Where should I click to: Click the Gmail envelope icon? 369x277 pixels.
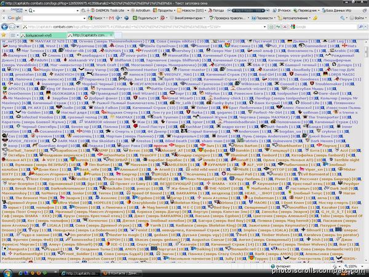click(111, 18)
